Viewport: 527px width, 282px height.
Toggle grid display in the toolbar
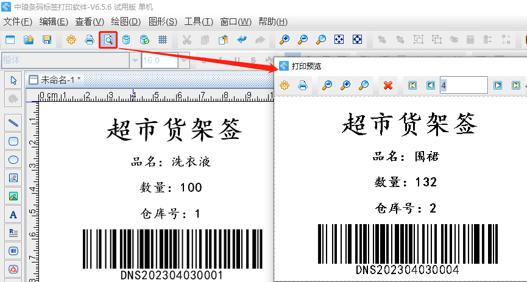(x=163, y=40)
